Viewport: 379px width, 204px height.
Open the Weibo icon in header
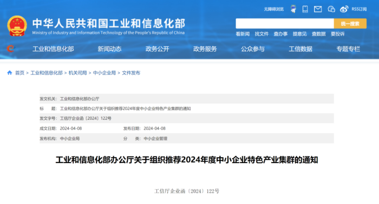click(344, 9)
